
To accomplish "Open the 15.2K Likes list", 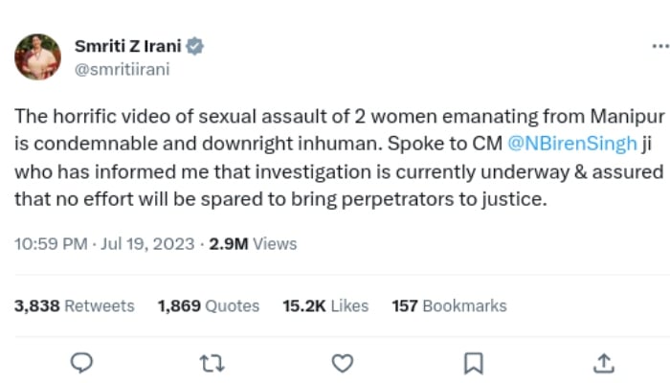I will pos(325,306).
